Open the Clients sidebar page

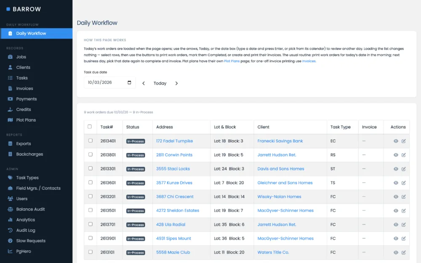pos(36,67)
